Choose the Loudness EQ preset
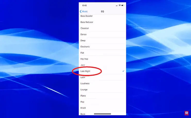Screen dimensions: 191x118 tap(102, 83)
